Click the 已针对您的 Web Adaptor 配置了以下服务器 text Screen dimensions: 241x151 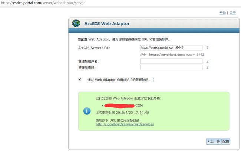click(x=128, y=98)
